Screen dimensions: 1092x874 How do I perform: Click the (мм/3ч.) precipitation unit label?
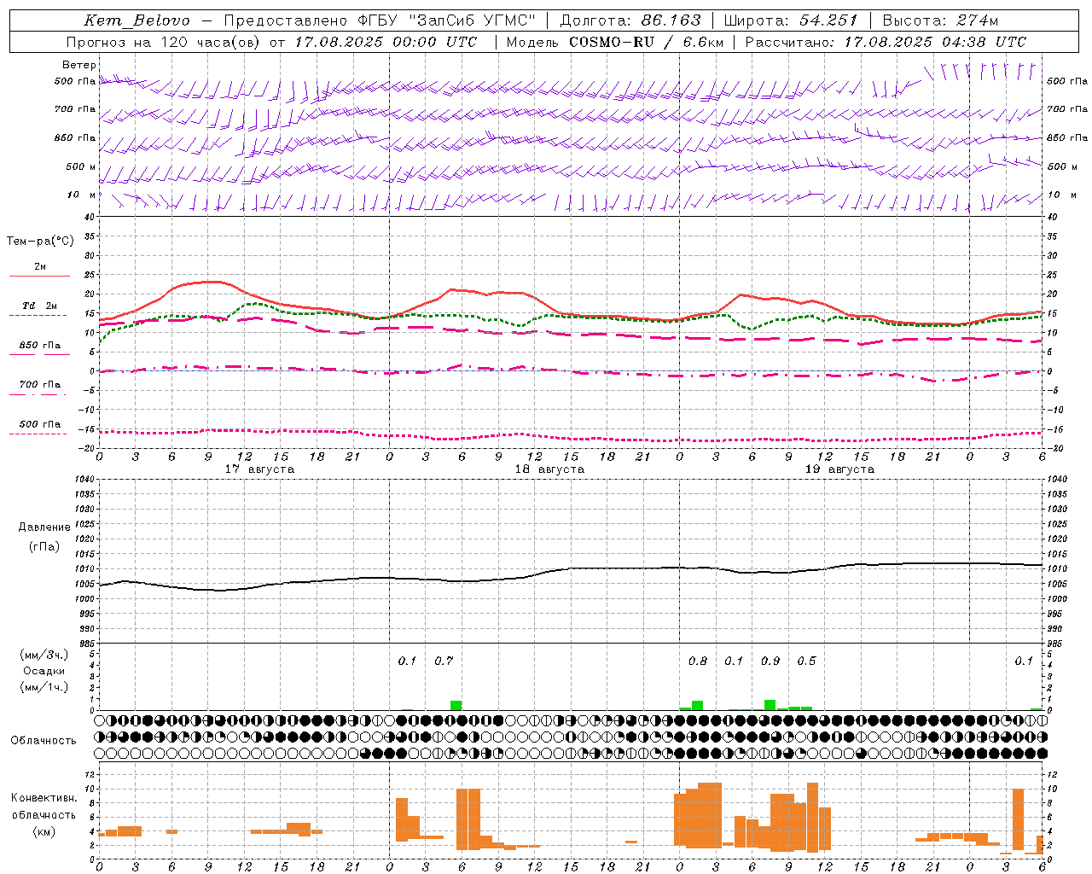point(44,655)
